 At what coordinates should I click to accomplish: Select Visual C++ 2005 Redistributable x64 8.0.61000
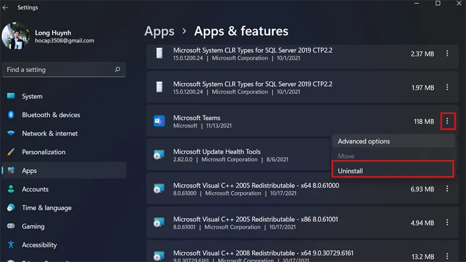[256, 185]
